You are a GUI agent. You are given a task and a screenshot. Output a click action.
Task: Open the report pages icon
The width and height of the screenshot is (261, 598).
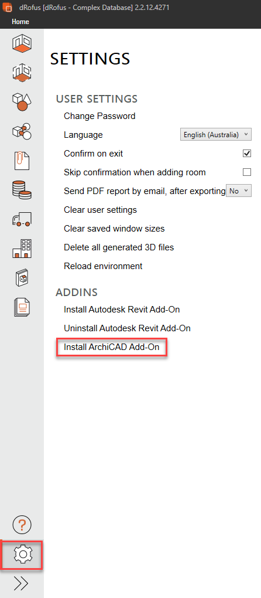[22, 307]
